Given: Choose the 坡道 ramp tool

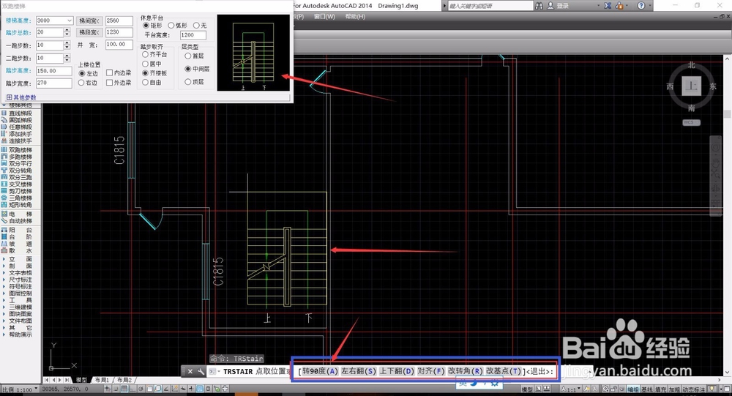Looking at the screenshot, I should pos(17,244).
